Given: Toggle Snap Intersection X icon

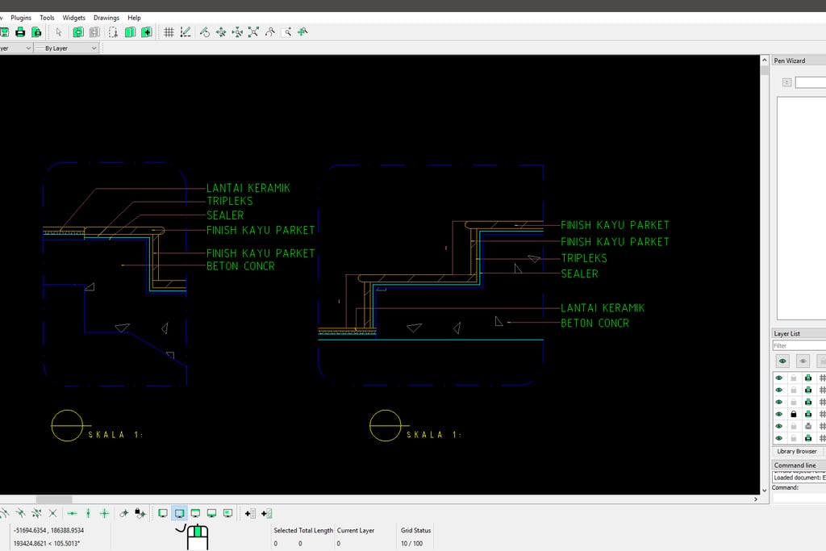Looking at the screenshot, I should tap(52, 513).
